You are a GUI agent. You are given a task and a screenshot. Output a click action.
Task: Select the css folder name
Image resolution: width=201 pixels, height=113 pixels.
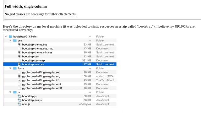point(20,40)
